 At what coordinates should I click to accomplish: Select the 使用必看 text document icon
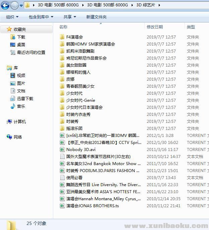click(x=62, y=178)
